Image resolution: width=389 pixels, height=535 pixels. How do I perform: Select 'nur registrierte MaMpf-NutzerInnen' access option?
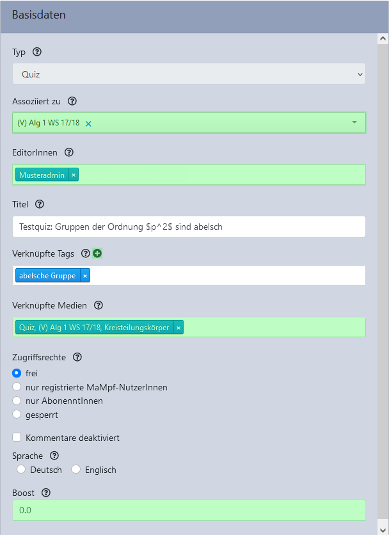coord(17,387)
